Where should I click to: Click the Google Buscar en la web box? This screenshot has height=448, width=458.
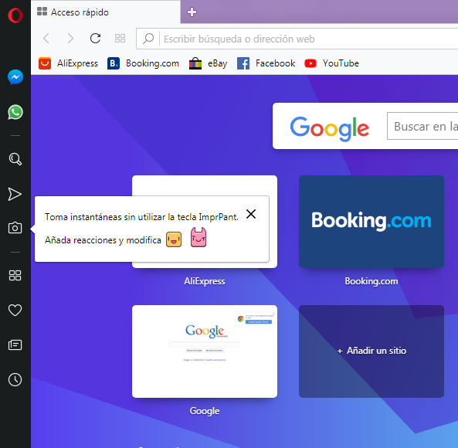(x=422, y=126)
